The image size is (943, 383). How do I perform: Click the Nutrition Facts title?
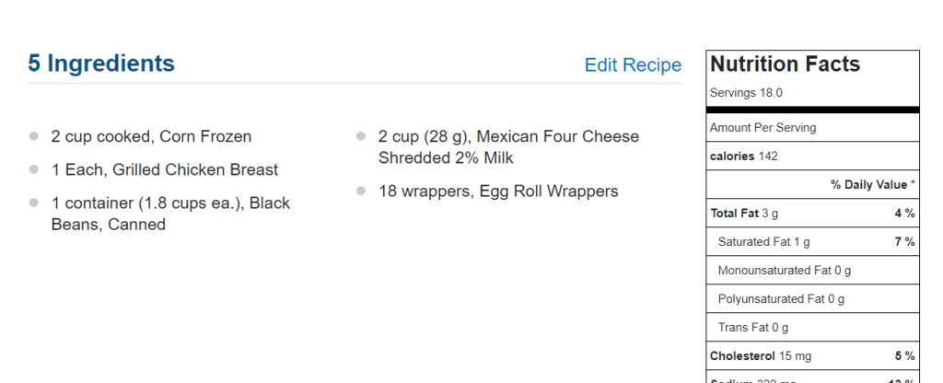[x=785, y=64]
